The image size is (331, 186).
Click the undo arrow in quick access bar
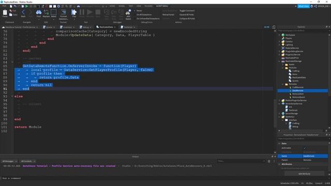[x=15, y=6]
